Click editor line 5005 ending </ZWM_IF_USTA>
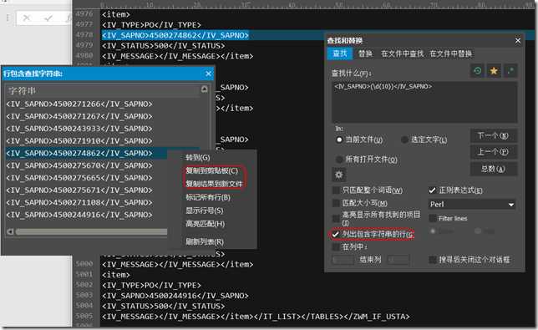The height and width of the screenshot is (330, 538). (x=256, y=317)
